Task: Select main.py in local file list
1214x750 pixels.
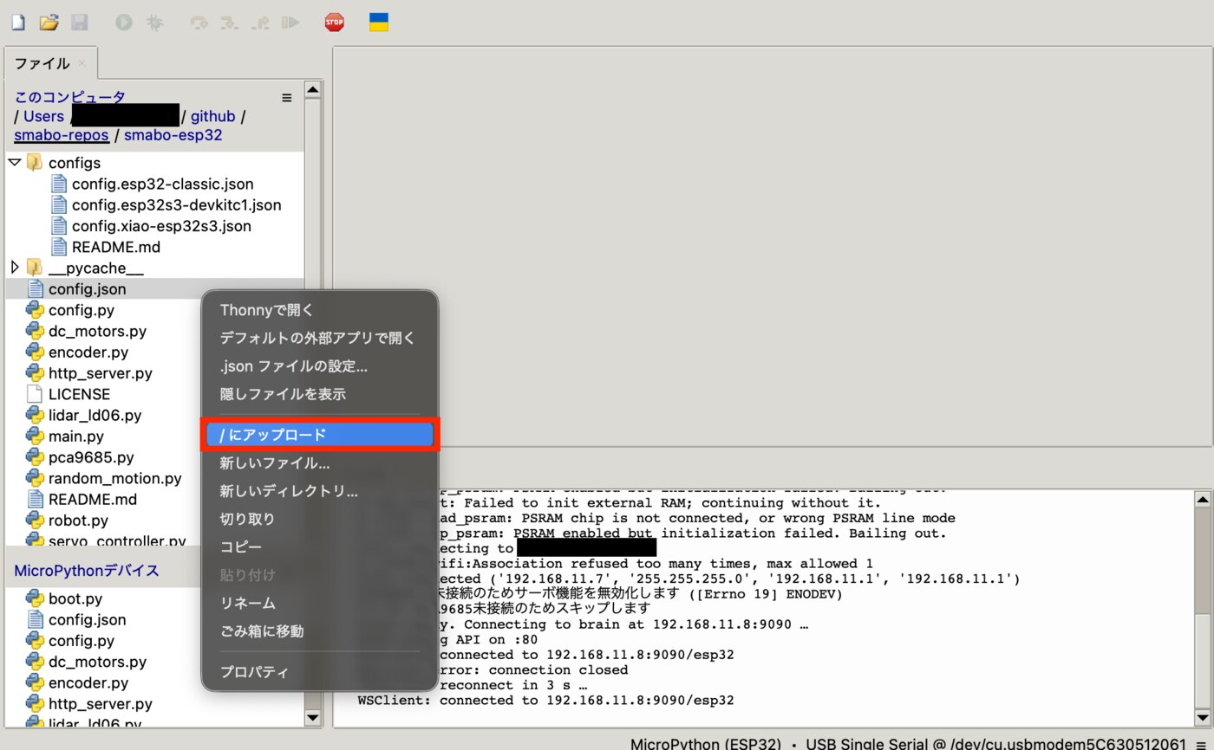Action: coord(75,436)
